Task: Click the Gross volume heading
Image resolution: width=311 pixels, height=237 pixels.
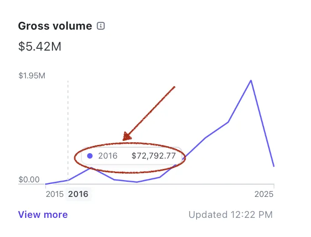Action: click(x=55, y=26)
